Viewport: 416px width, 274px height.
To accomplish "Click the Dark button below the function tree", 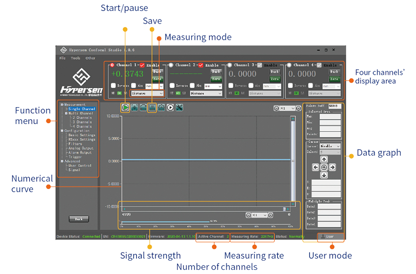I will (x=79, y=219).
